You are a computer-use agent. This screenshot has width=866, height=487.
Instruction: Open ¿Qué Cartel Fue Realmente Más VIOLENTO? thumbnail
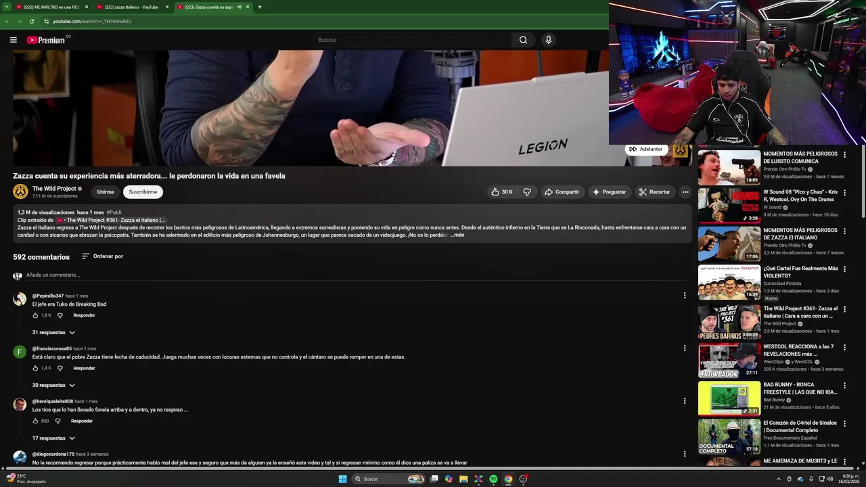point(729,282)
